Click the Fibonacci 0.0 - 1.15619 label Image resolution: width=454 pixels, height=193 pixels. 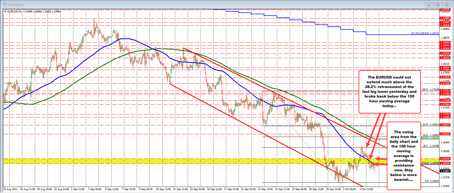coord(432,181)
